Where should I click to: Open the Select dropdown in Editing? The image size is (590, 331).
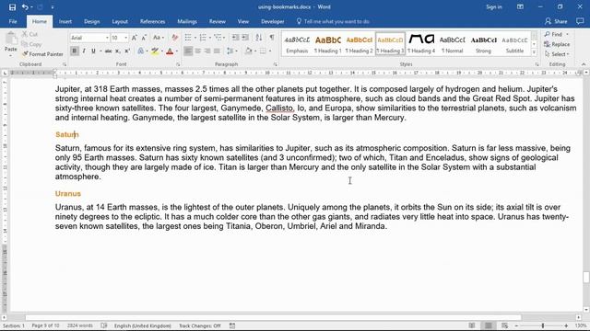pos(557,54)
